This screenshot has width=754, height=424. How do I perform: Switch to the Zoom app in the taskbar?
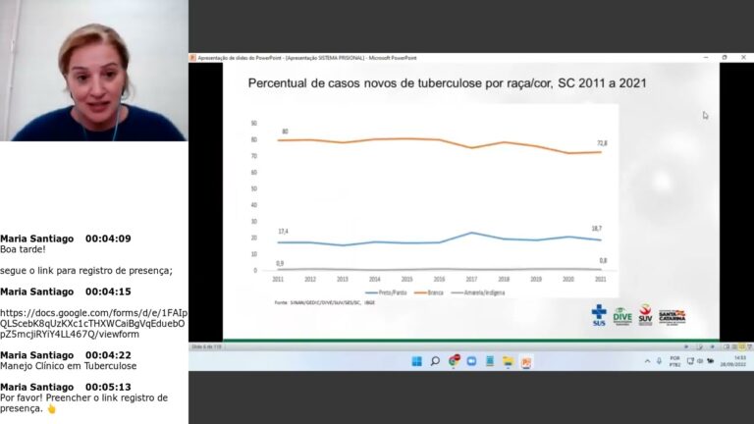(471, 361)
